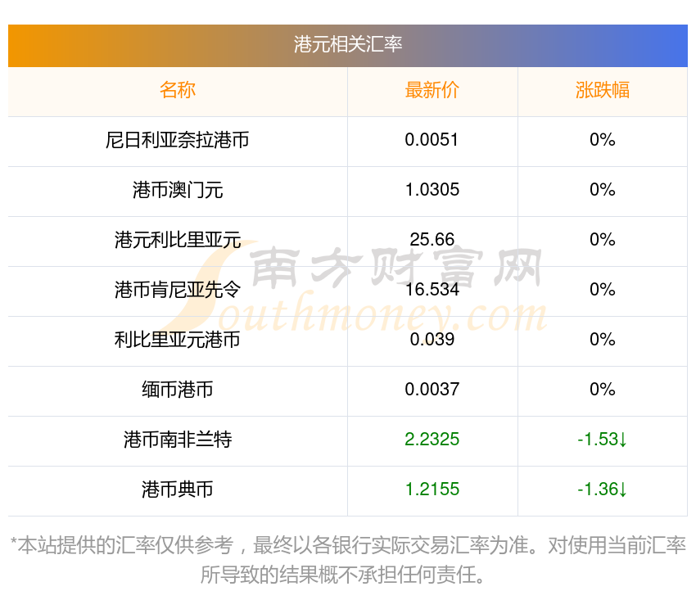This screenshot has height=600, width=696.
Task: Click the 0% change for 港币肯尼亚先令
Action: (x=603, y=290)
